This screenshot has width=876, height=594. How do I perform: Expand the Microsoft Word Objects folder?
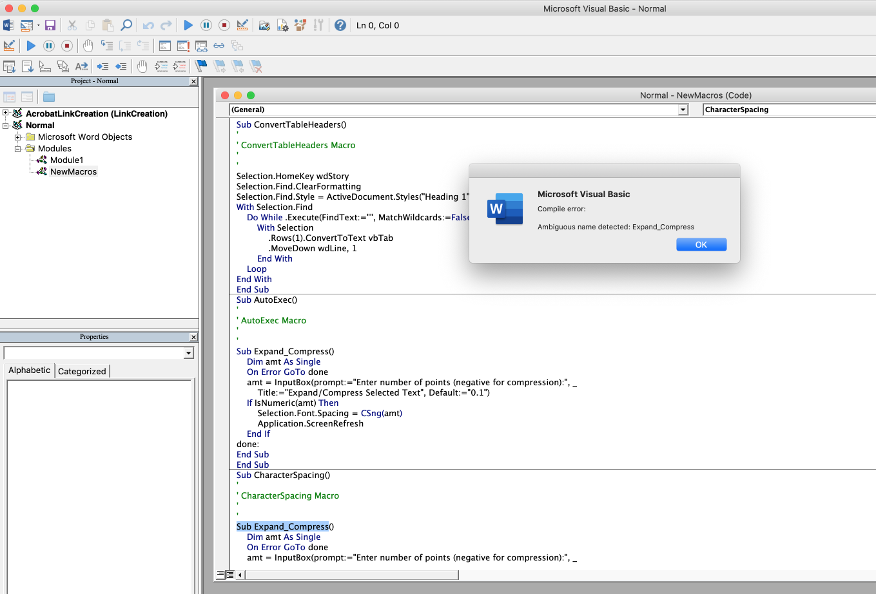click(x=18, y=137)
